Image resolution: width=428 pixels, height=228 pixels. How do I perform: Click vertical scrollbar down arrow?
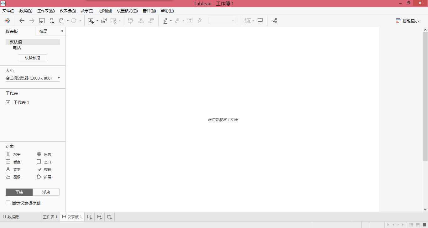pos(425,209)
